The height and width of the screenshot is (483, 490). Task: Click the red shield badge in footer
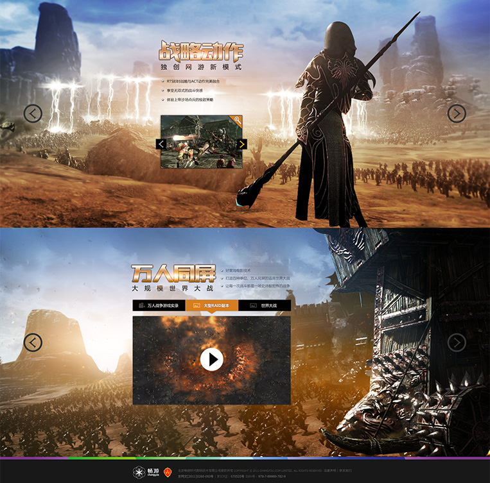point(168,473)
